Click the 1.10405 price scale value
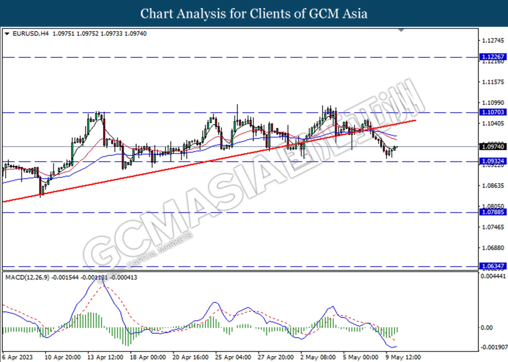The image size is (508, 362). 493,123
